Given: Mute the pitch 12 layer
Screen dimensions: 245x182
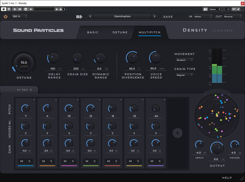Looking at the screenshot, I should click(x=87, y=161).
